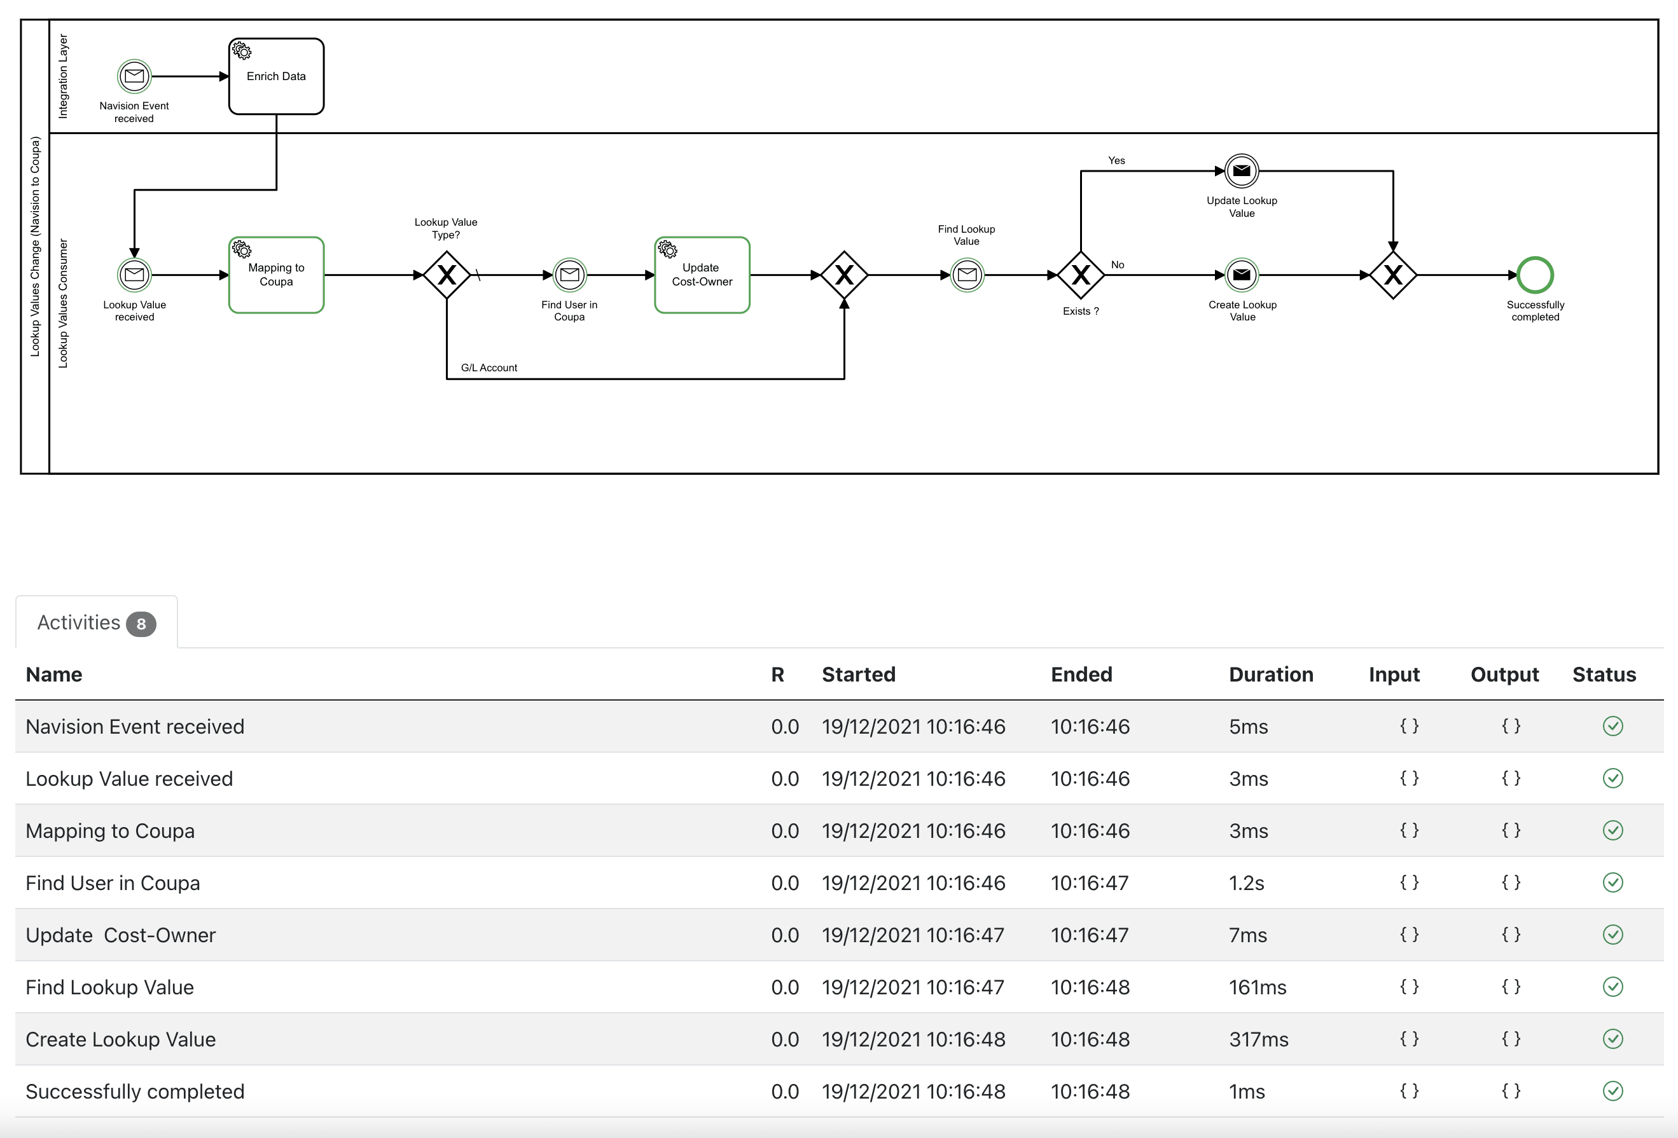This screenshot has width=1678, height=1138.
Task: Click the Update Lookup Value message event
Action: (1241, 171)
